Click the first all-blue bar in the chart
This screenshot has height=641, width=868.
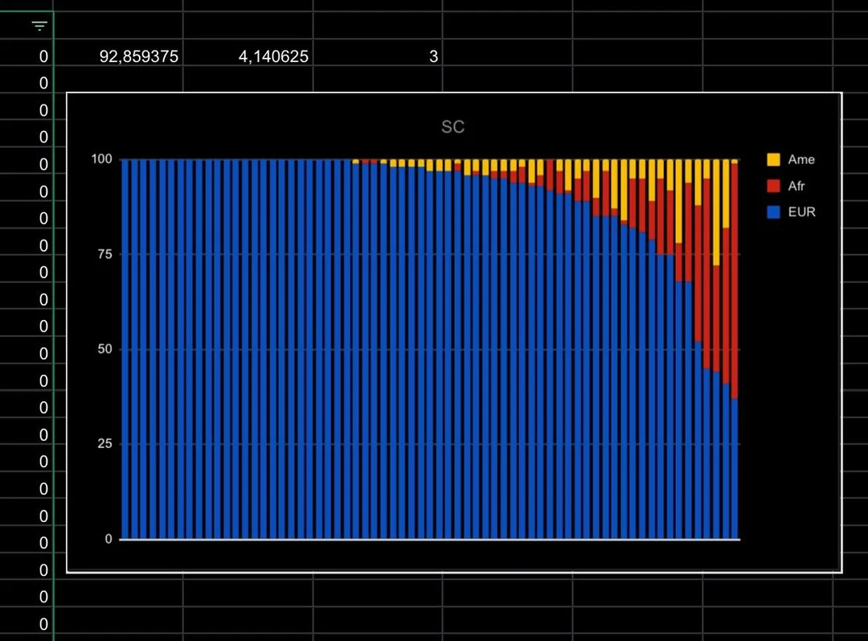point(125,349)
